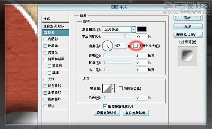This screenshot has height=129, width=212.
Task: Click the style preview thumbnail
Action: (x=188, y=56)
